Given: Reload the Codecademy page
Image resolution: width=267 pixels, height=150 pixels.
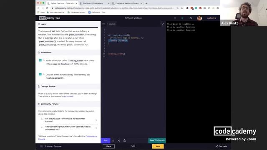Looking at the screenshot, I should [x=47, y=8].
